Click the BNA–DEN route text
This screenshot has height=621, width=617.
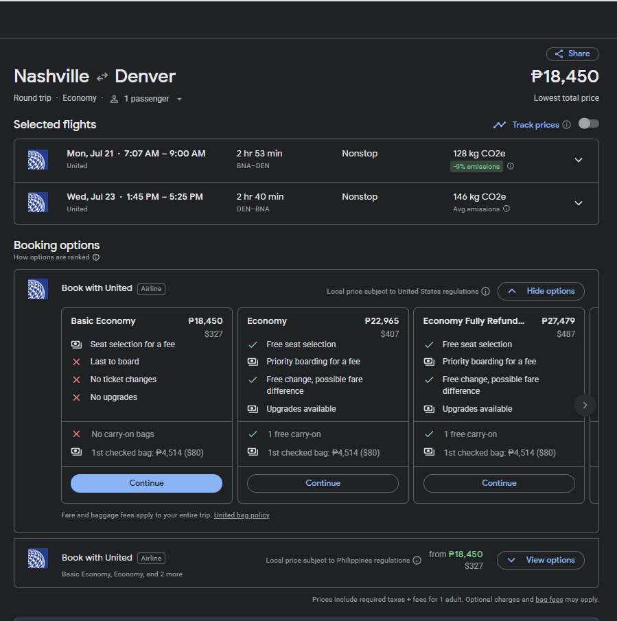tap(253, 166)
